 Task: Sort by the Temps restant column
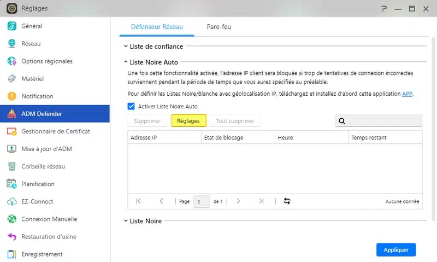click(385, 137)
